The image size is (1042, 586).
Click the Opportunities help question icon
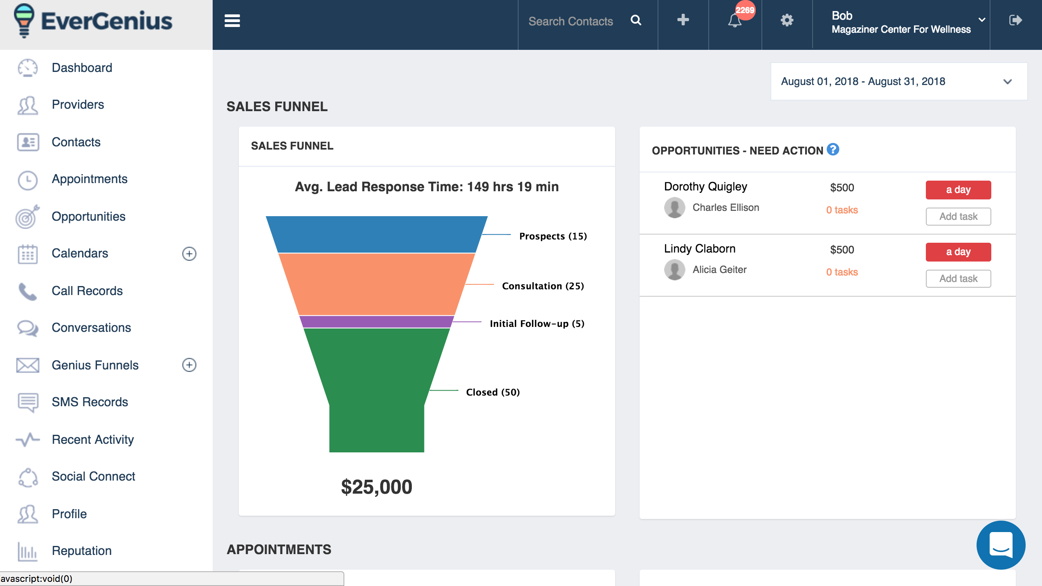coord(833,150)
